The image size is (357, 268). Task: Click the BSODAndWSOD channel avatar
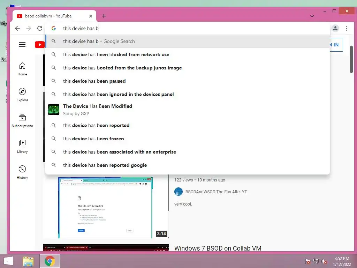coord(178,192)
